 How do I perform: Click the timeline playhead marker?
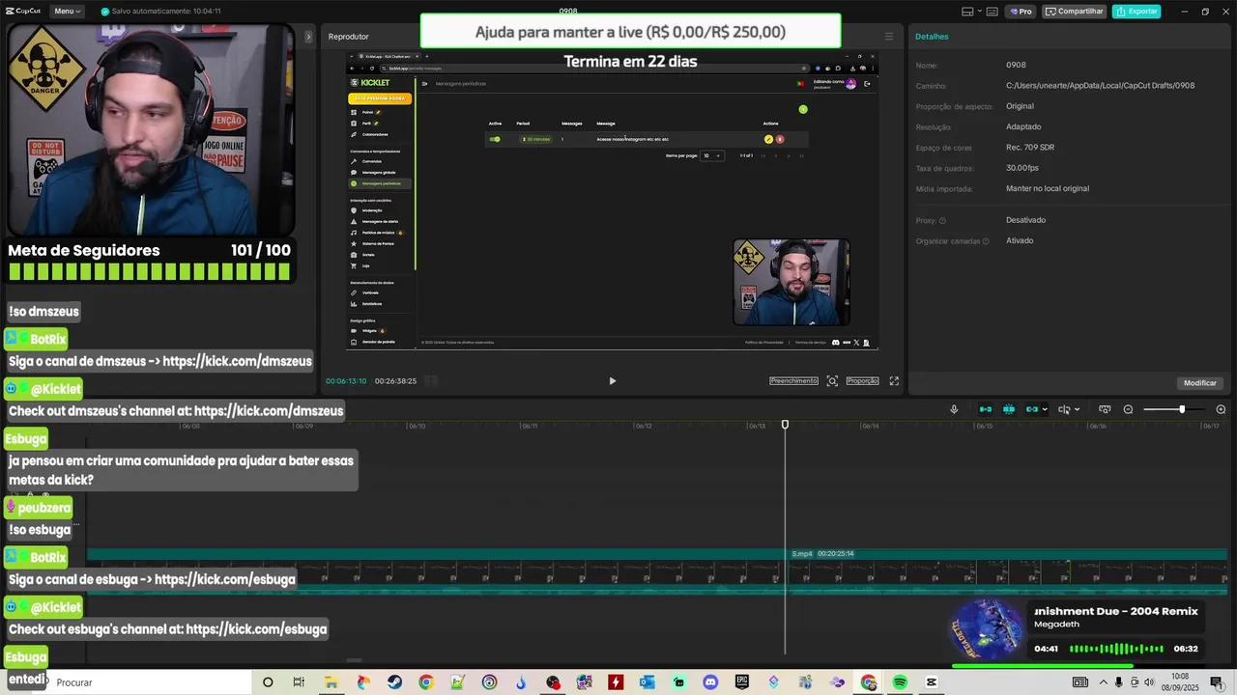785,425
